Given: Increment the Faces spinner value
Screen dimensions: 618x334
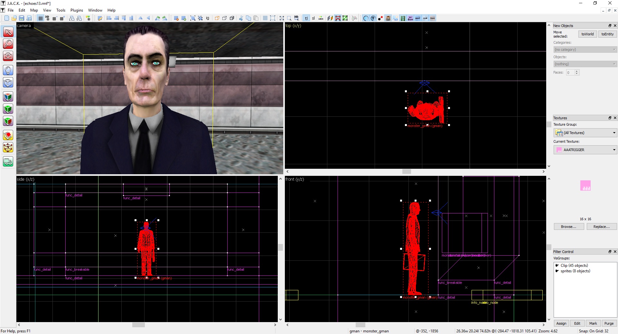Looking at the screenshot, I should (577, 71).
